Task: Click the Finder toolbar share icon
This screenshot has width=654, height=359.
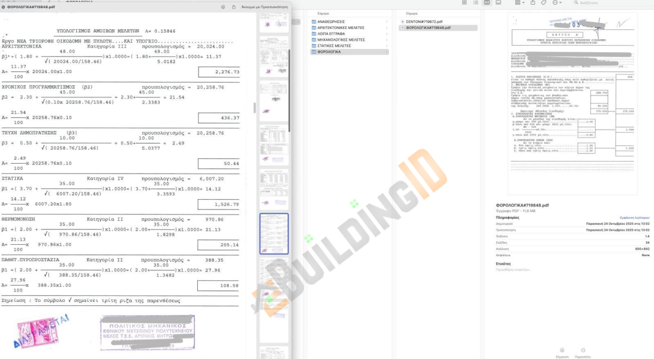Action: [532, 3]
